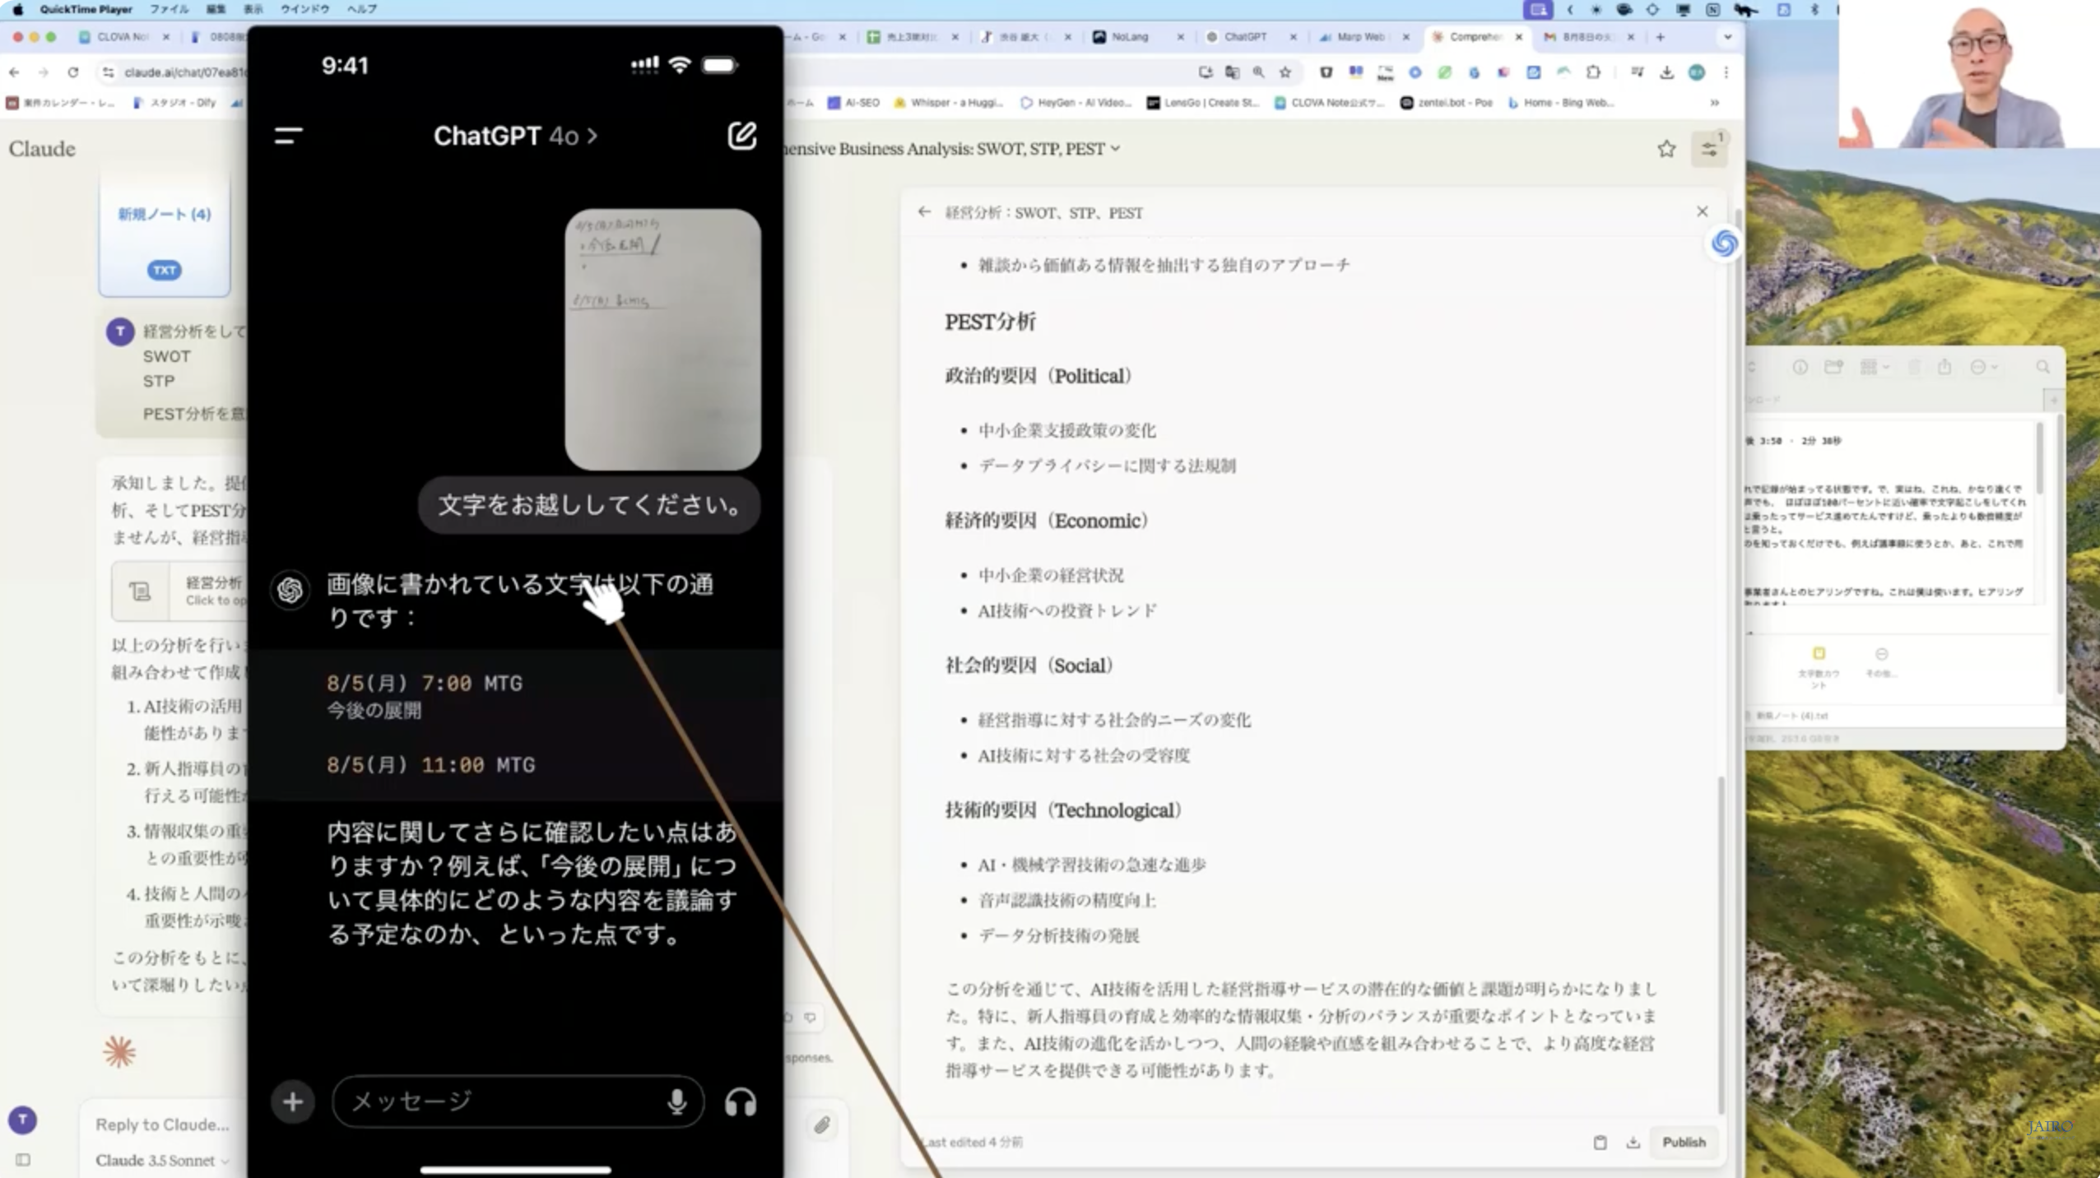Click the paperclip attach icon in Claude
Image resolution: width=2100 pixels, height=1178 pixels.
pos(821,1125)
